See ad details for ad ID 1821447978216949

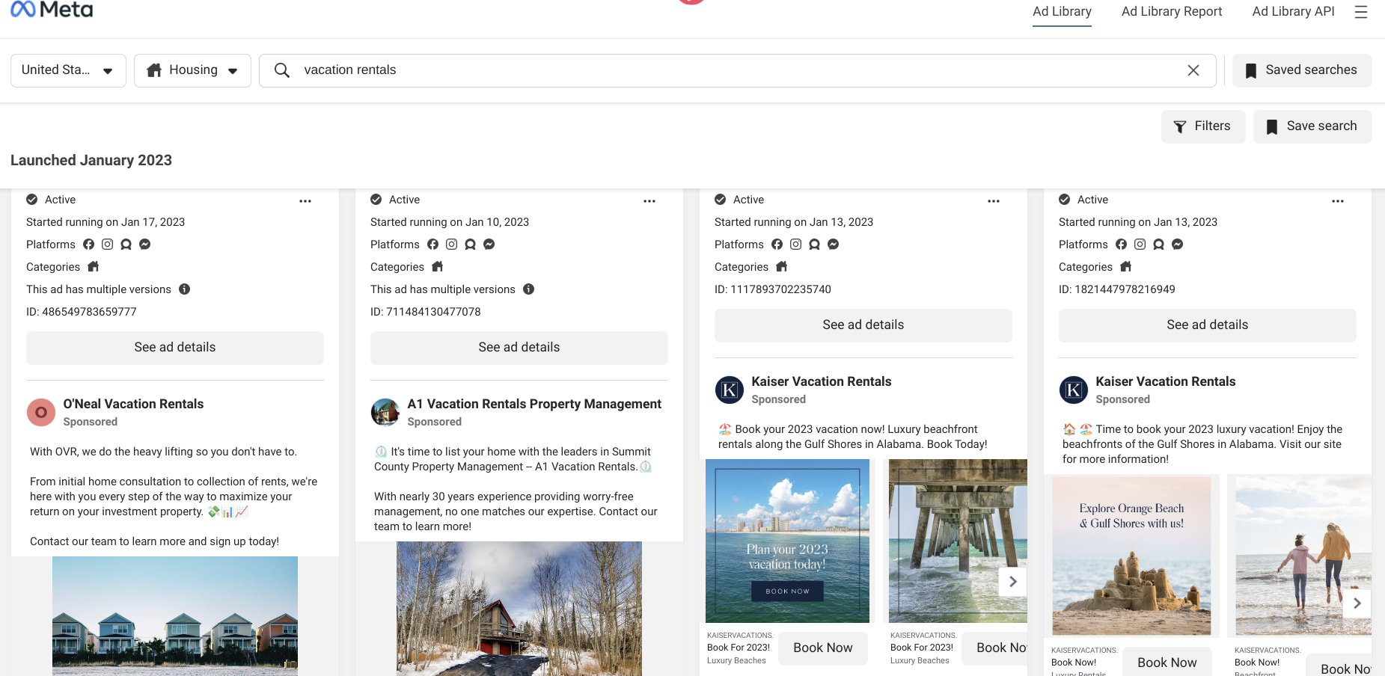1208,325
